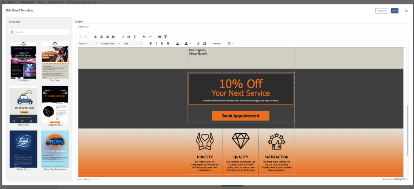The height and width of the screenshot is (189, 414).
Task: Save the email template
Action: pos(395,11)
